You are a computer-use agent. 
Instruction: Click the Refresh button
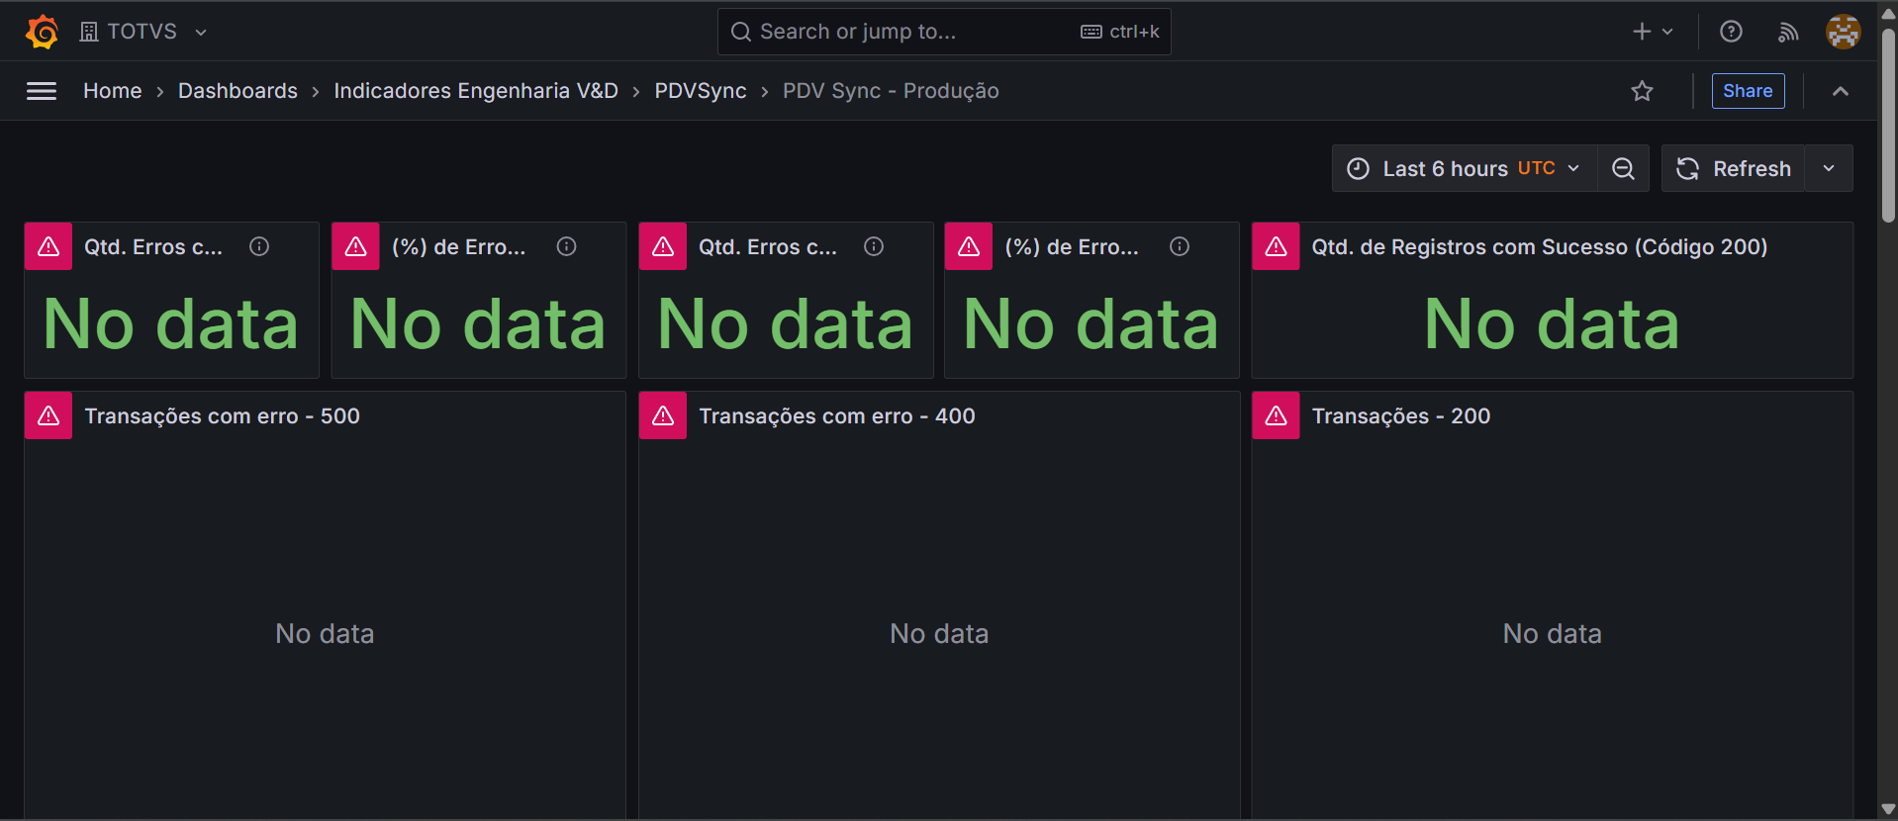click(1734, 168)
